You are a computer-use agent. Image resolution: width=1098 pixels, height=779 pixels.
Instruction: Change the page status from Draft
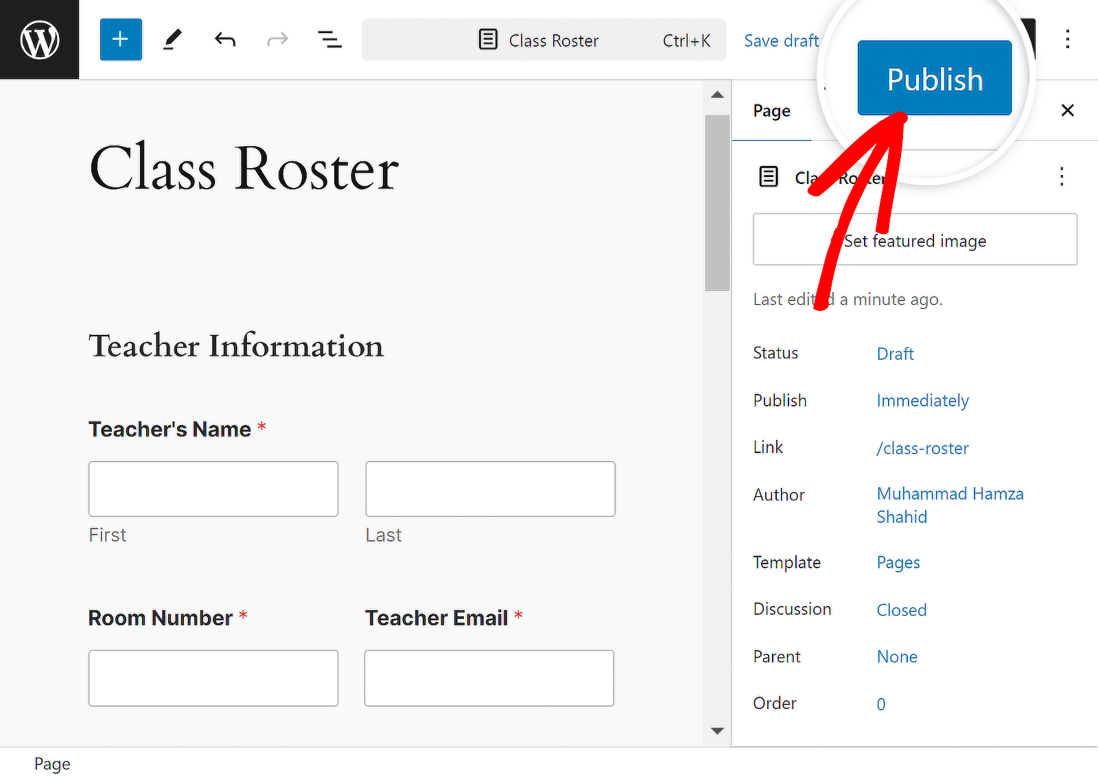point(895,353)
